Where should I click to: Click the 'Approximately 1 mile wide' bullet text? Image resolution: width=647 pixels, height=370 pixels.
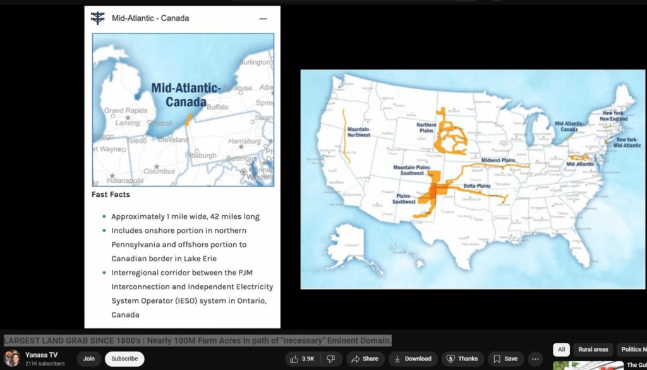pyautogui.click(x=185, y=216)
